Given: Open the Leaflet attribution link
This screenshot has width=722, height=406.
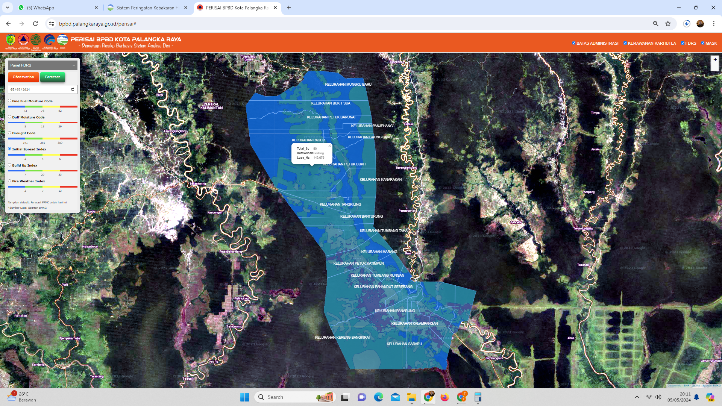Looking at the screenshot, I should 696,385.
